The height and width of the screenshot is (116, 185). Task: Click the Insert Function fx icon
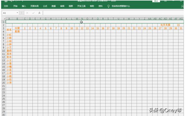pos(39,13)
